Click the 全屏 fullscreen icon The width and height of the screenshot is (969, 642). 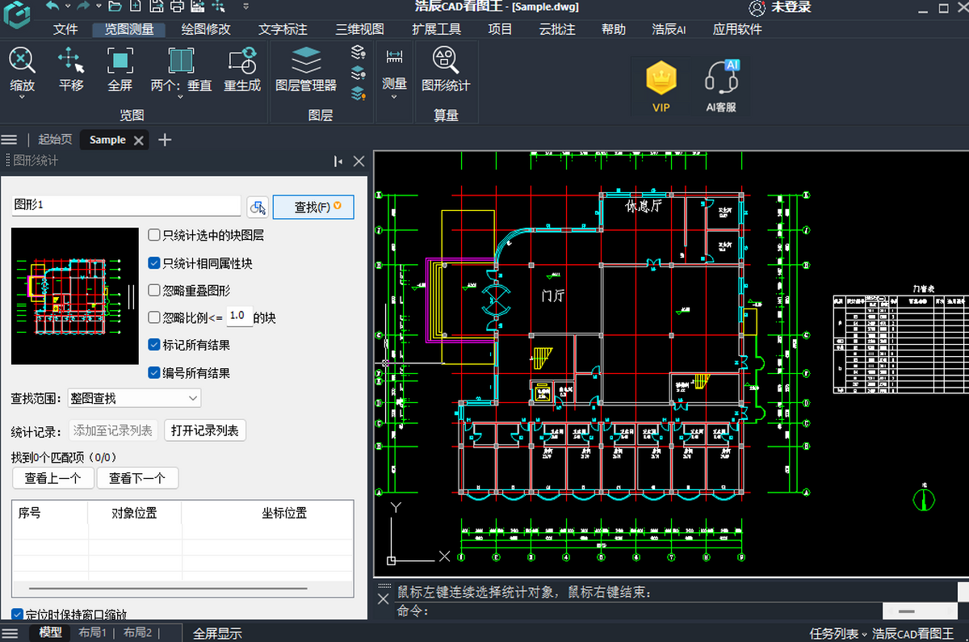pyautogui.click(x=120, y=60)
